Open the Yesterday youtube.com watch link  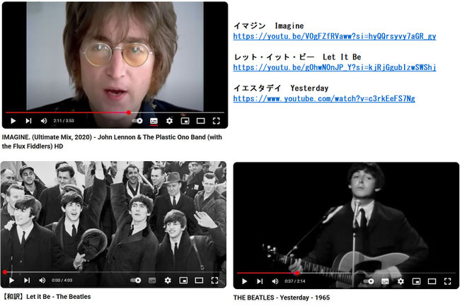click(324, 98)
